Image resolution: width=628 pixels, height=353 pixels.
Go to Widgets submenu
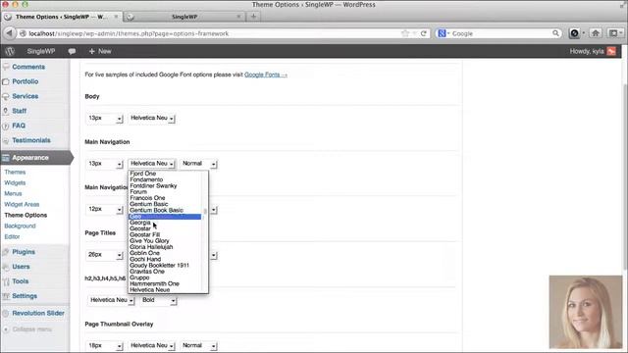[15, 183]
